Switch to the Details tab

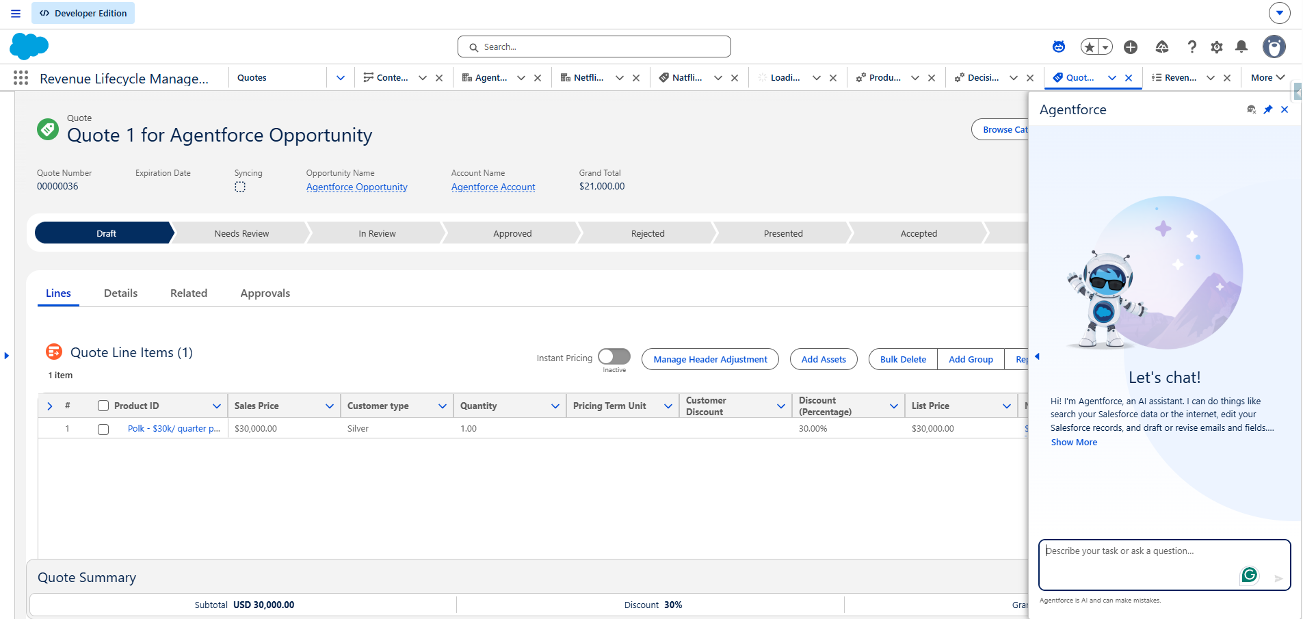121,293
